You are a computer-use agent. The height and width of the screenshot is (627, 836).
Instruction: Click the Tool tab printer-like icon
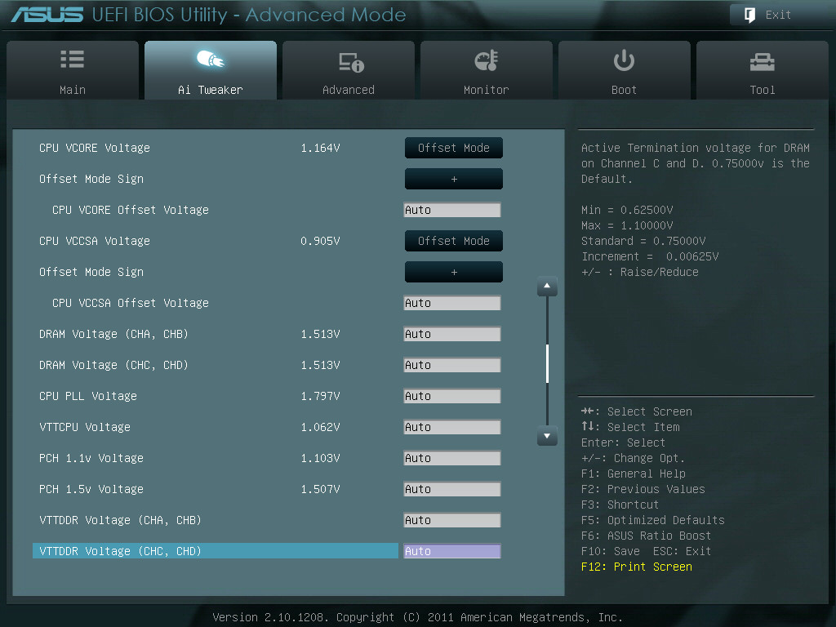(x=762, y=62)
